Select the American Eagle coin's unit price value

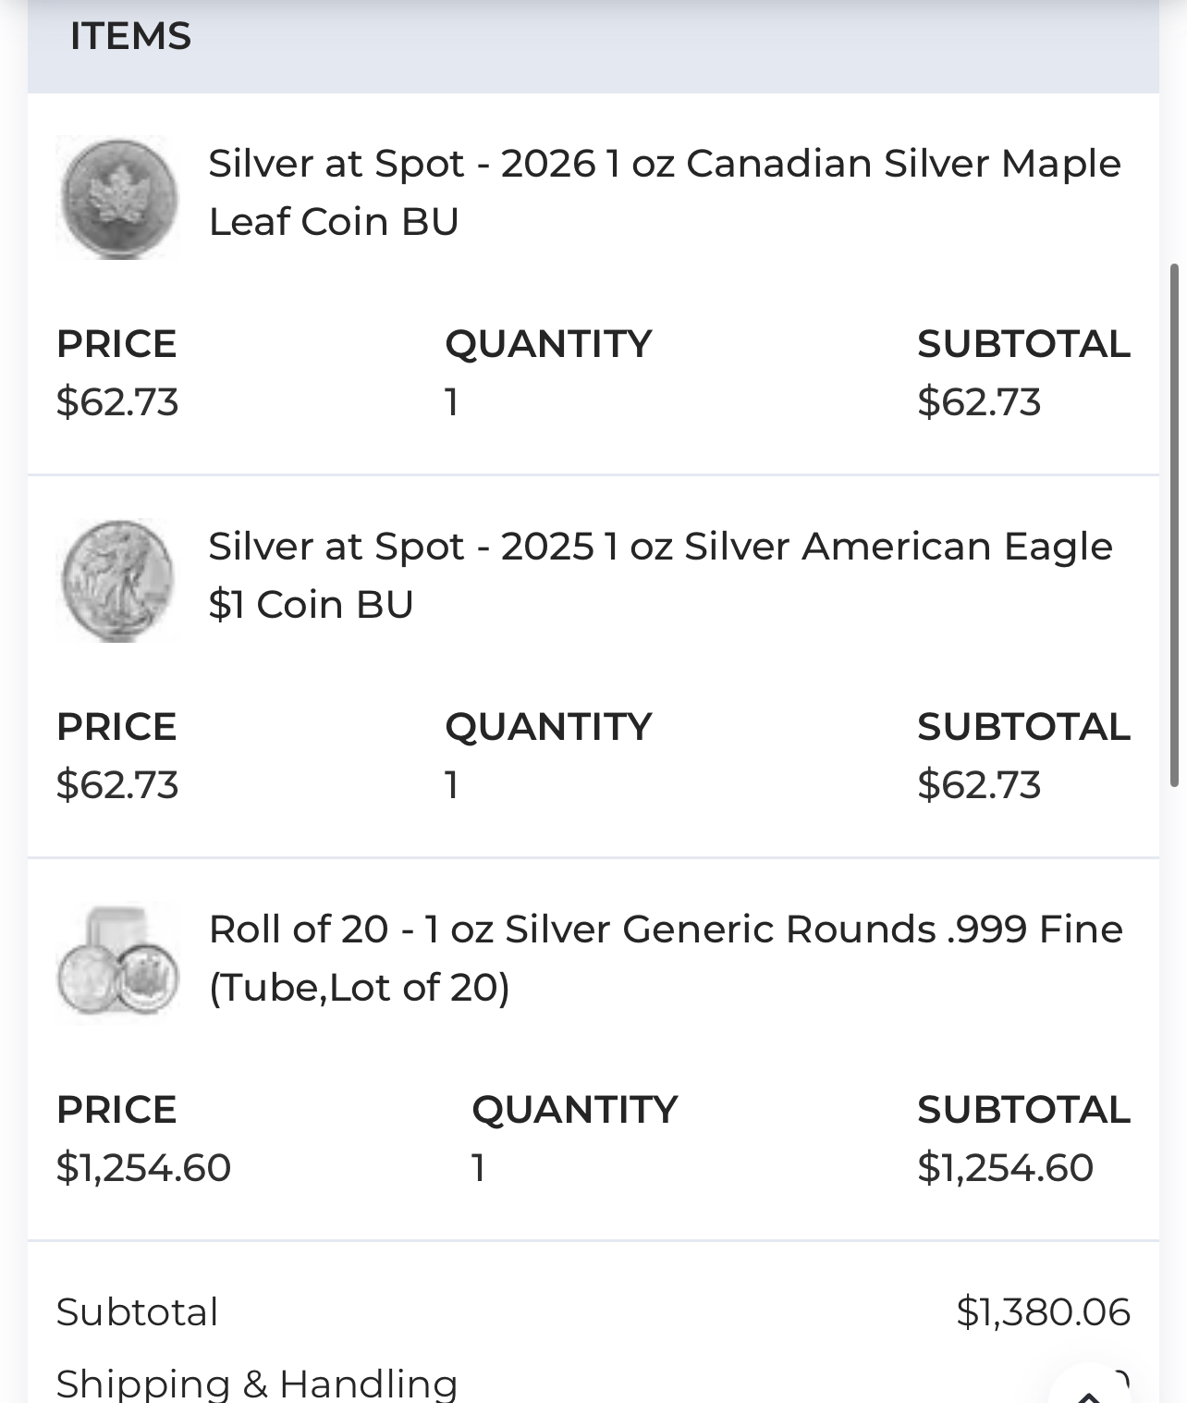tap(117, 785)
